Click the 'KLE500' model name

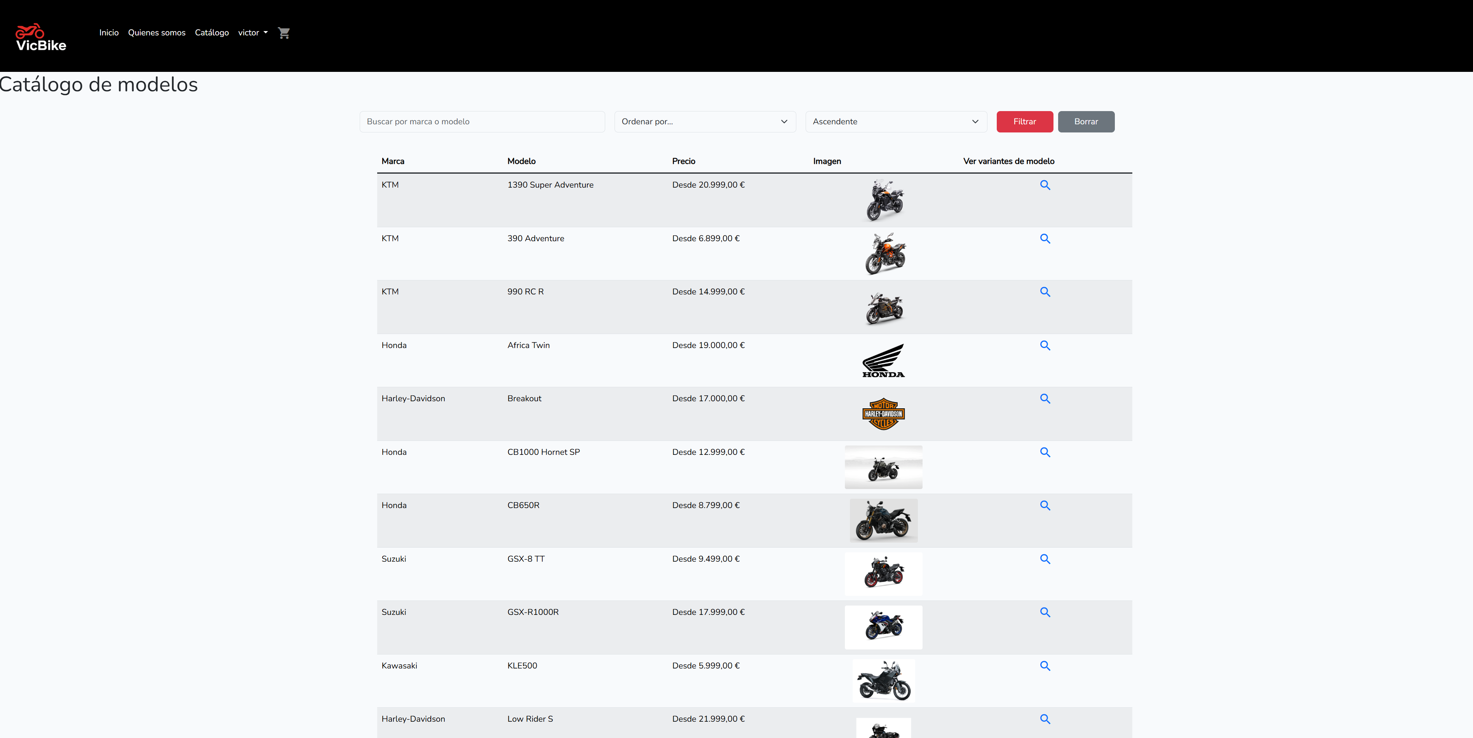(x=522, y=666)
